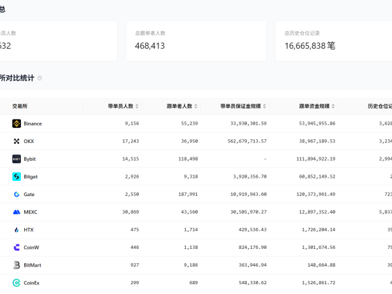Open the MEXC exchange name
Screen dimensions: 392x294
31,212
